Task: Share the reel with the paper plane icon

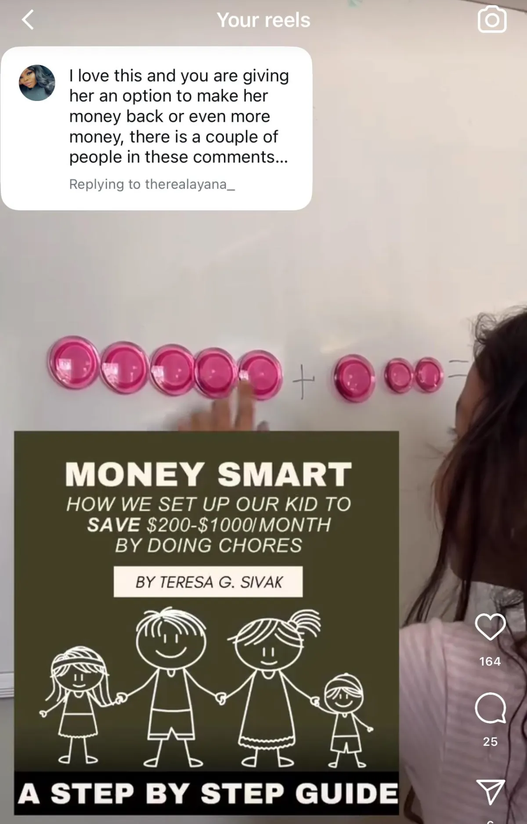Action: (x=491, y=792)
